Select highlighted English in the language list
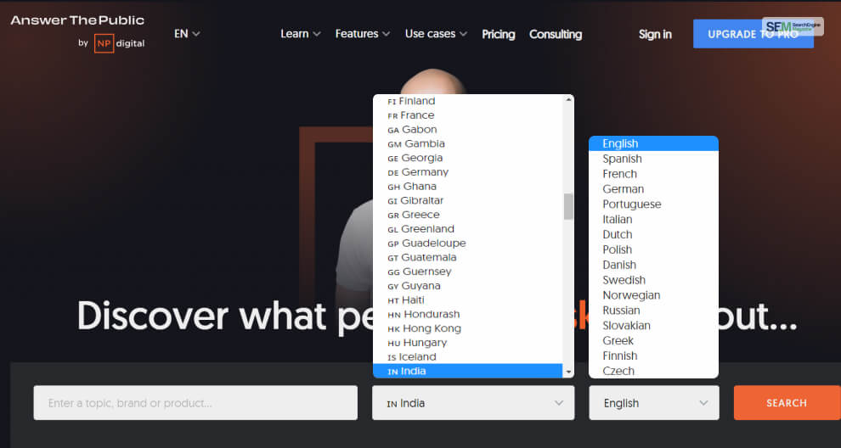This screenshot has height=448, width=841. coord(653,143)
